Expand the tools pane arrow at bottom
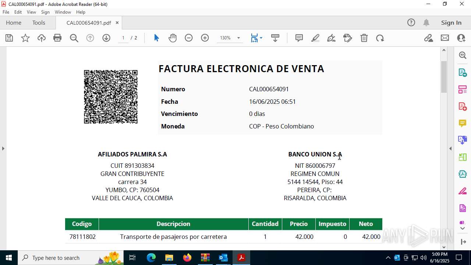The image size is (471, 265). point(463,242)
